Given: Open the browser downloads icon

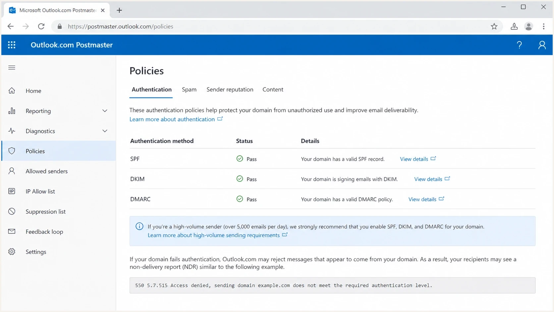Looking at the screenshot, I should (514, 27).
